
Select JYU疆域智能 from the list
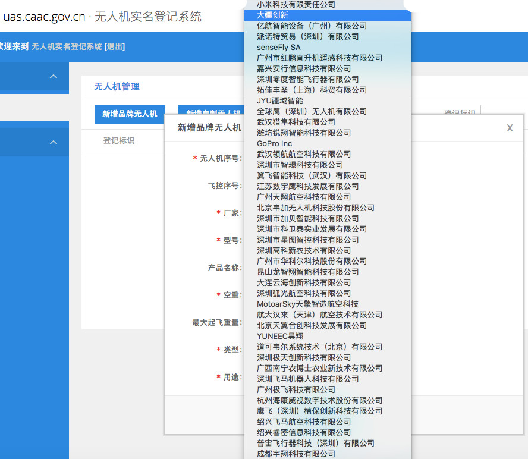coord(280,100)
